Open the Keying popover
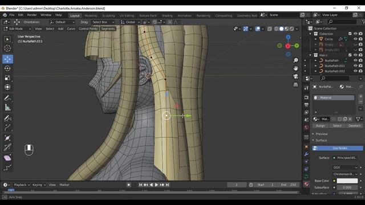Screen dimensions: 365x205 [x=39, y=185]
